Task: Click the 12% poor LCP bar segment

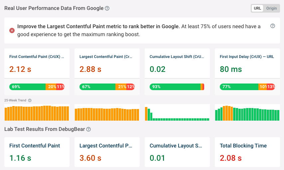Action: 131,87
